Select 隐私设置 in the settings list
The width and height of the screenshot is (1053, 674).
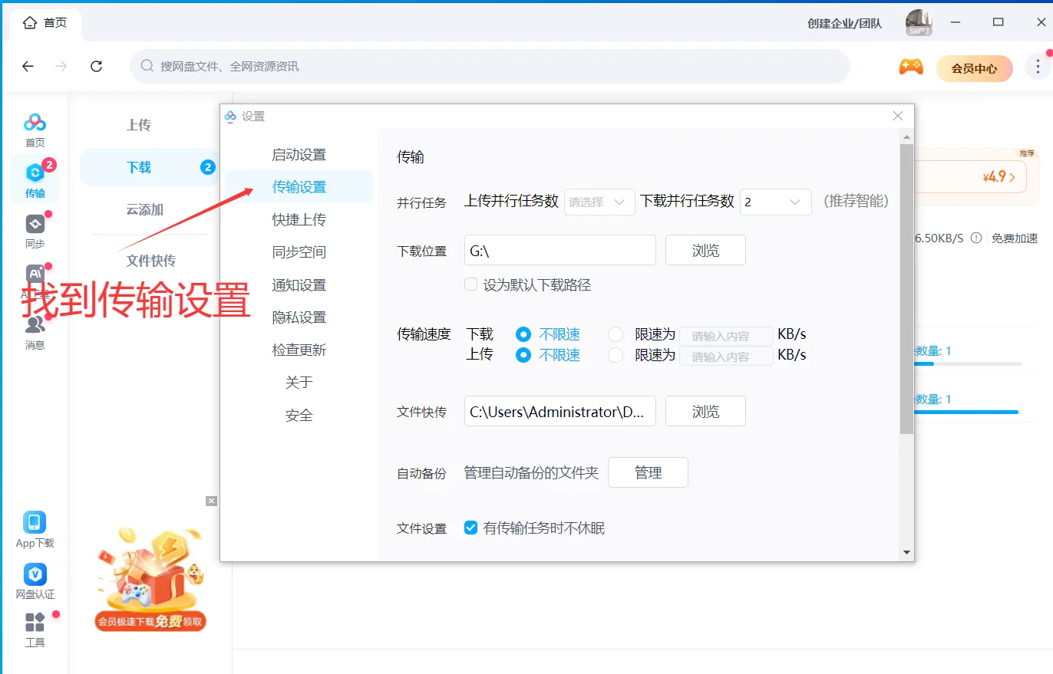pyautogui.click(x=300, y=317)
